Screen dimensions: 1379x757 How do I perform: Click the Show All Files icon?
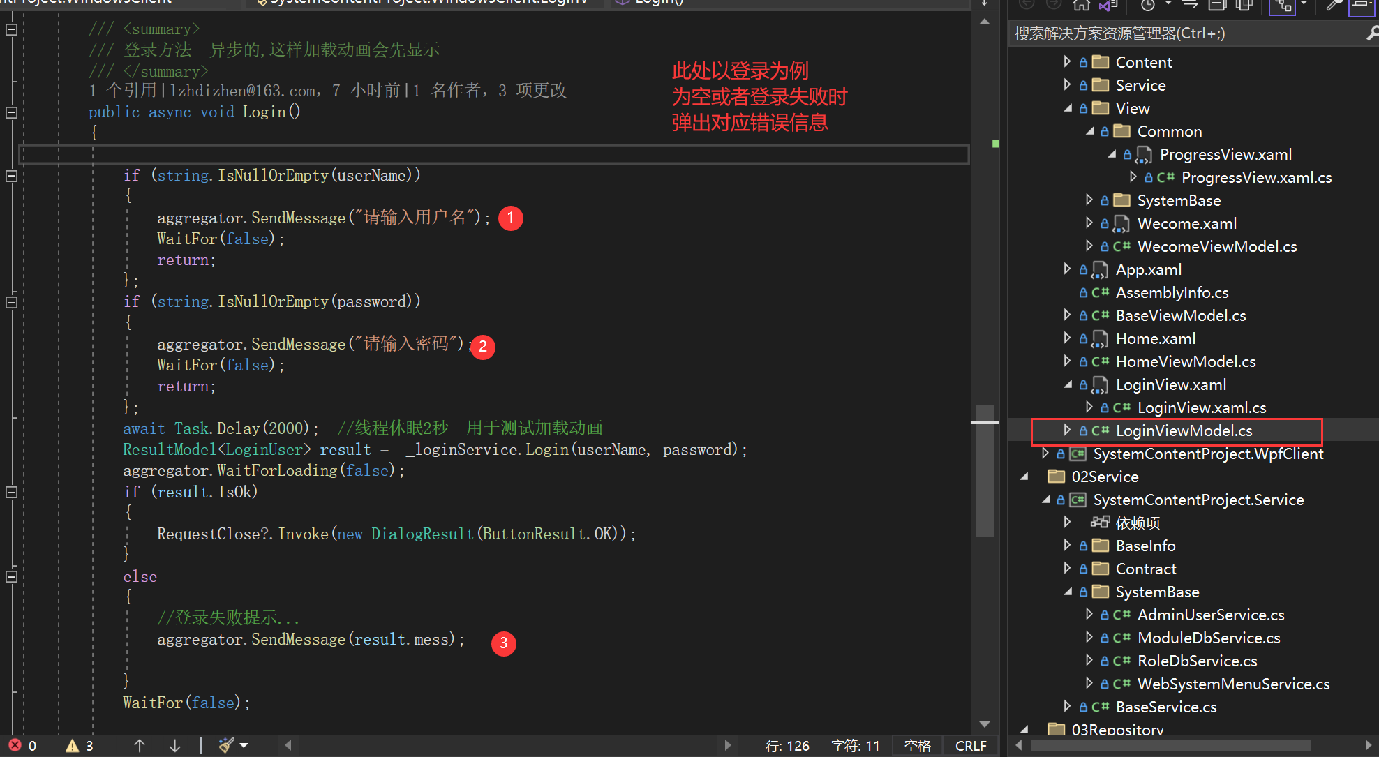1244,6
